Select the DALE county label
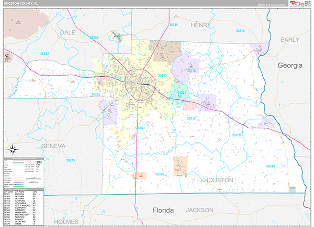 (68, 32)
